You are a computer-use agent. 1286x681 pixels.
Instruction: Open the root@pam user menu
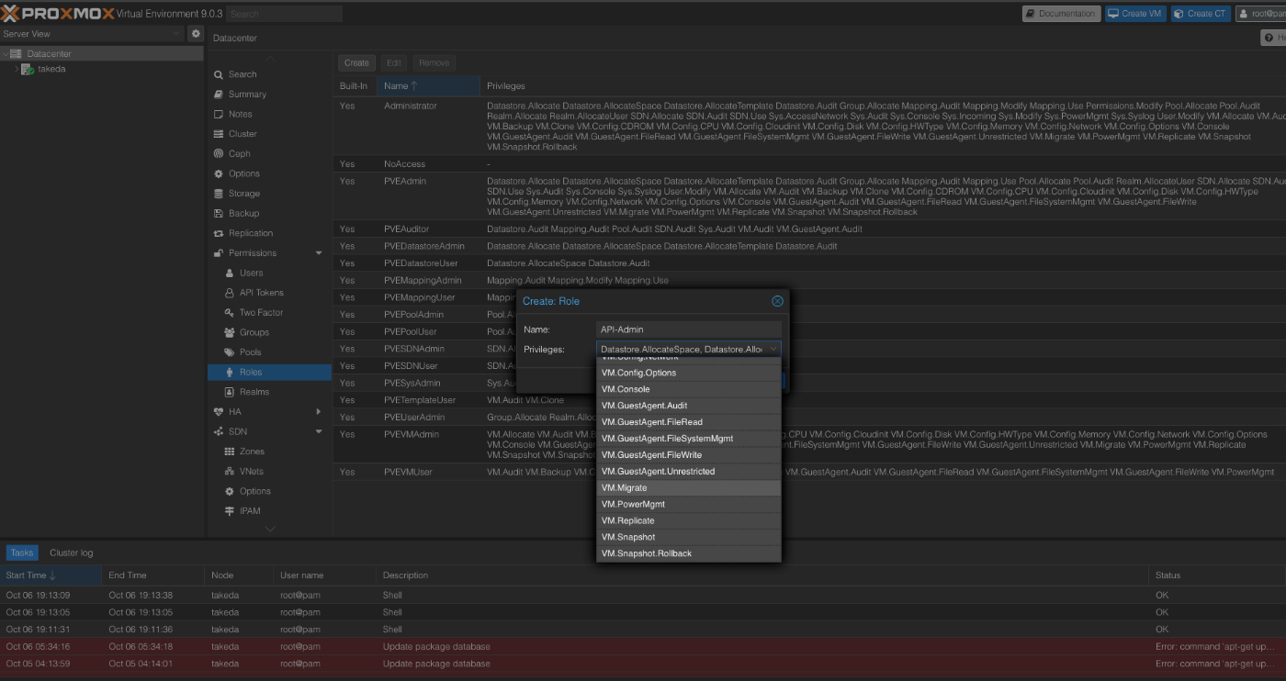[x=1260, y=14]
